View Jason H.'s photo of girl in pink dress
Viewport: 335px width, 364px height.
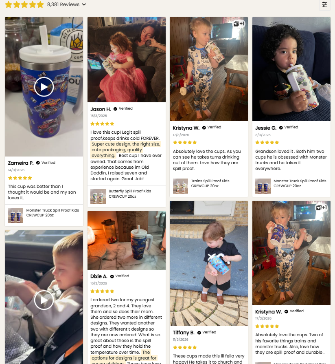click(127, 60)
